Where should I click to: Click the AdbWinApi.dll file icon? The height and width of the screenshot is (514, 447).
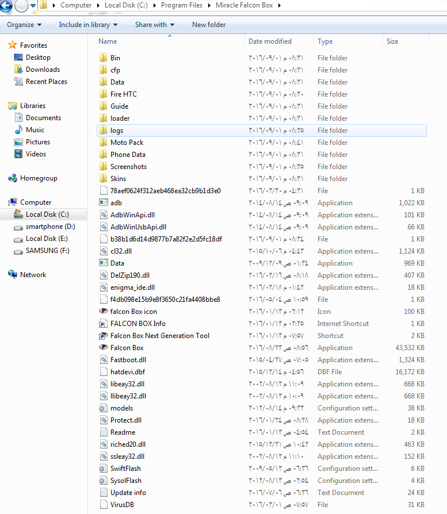pyautogui.click(x=104, y=214)
